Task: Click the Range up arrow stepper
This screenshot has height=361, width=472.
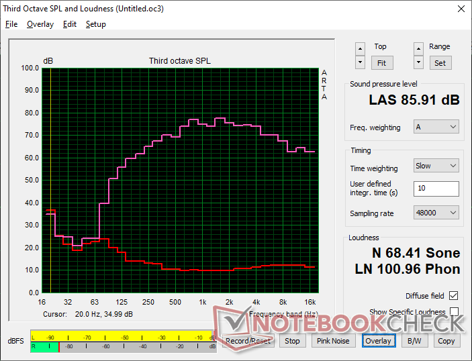Action: click(x=418, y=49)
